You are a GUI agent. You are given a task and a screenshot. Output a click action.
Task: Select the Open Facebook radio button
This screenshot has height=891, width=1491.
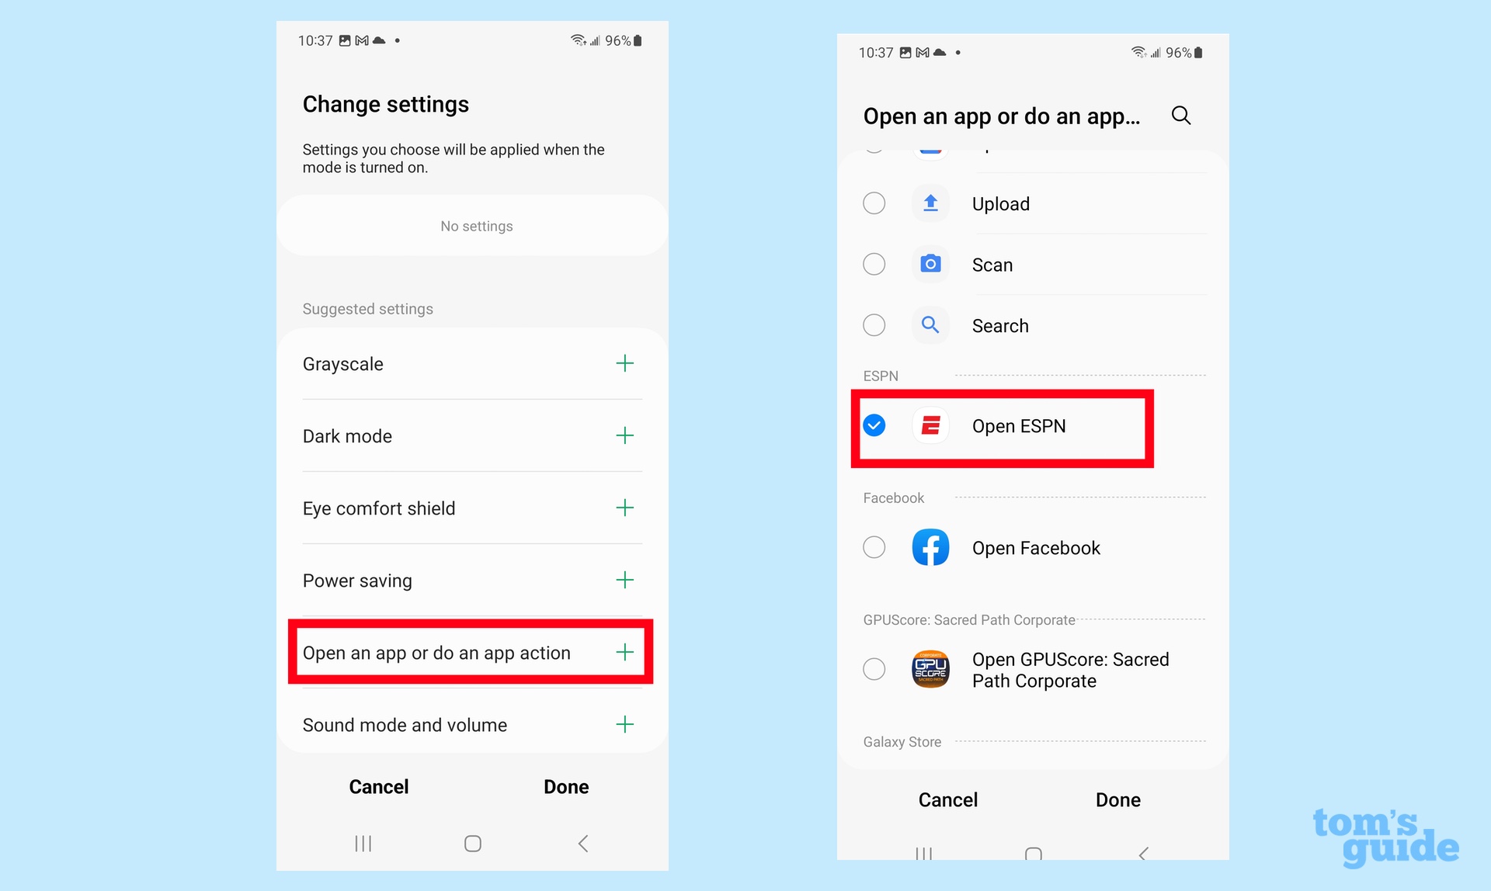(x=874, y=550)
